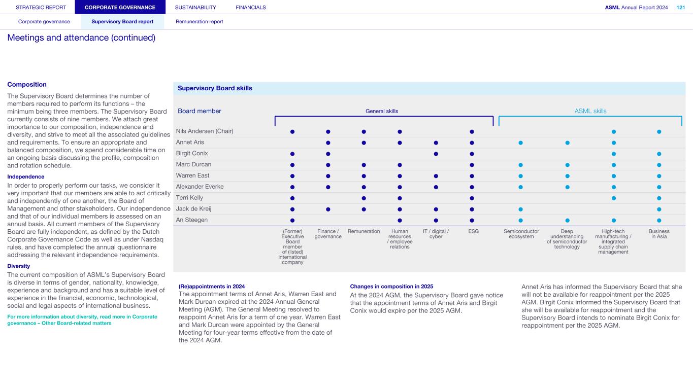Screen dimensions: 693x390
Task: Select the Corporate governance sub-tab
Action: coord(44,22)
